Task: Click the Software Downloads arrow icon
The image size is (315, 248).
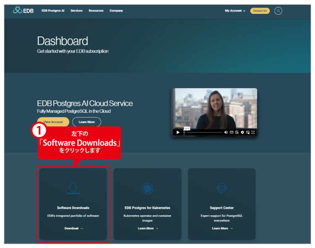Action: point(73,188)
